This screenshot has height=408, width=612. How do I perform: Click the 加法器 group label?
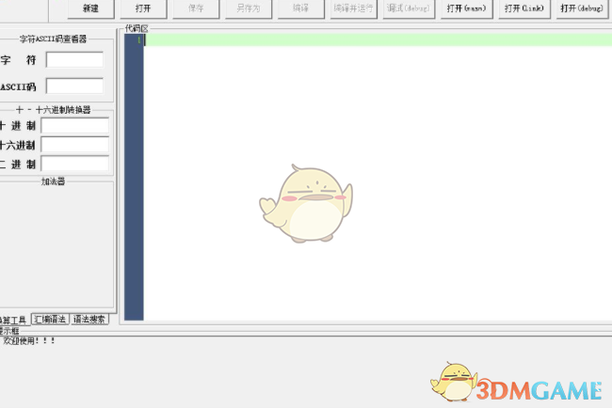click(53, 181)
